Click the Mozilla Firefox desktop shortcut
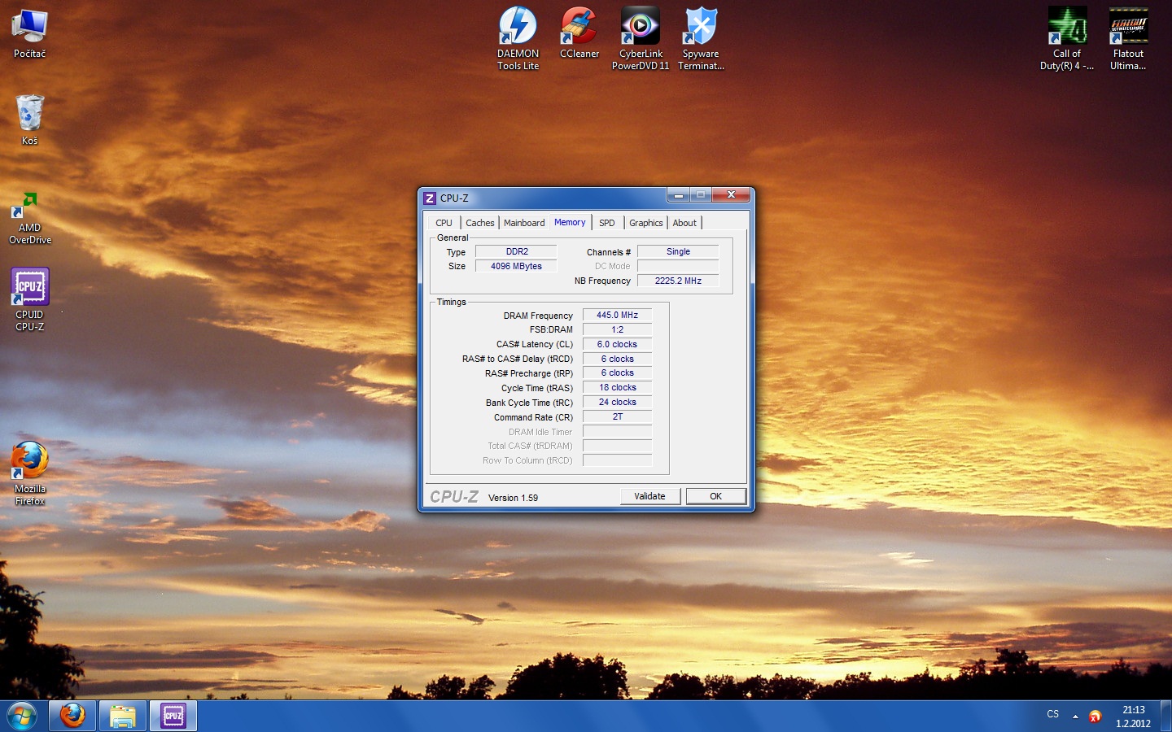The width and height of the screenshot is (1172, 732). [x=29, y=461]
